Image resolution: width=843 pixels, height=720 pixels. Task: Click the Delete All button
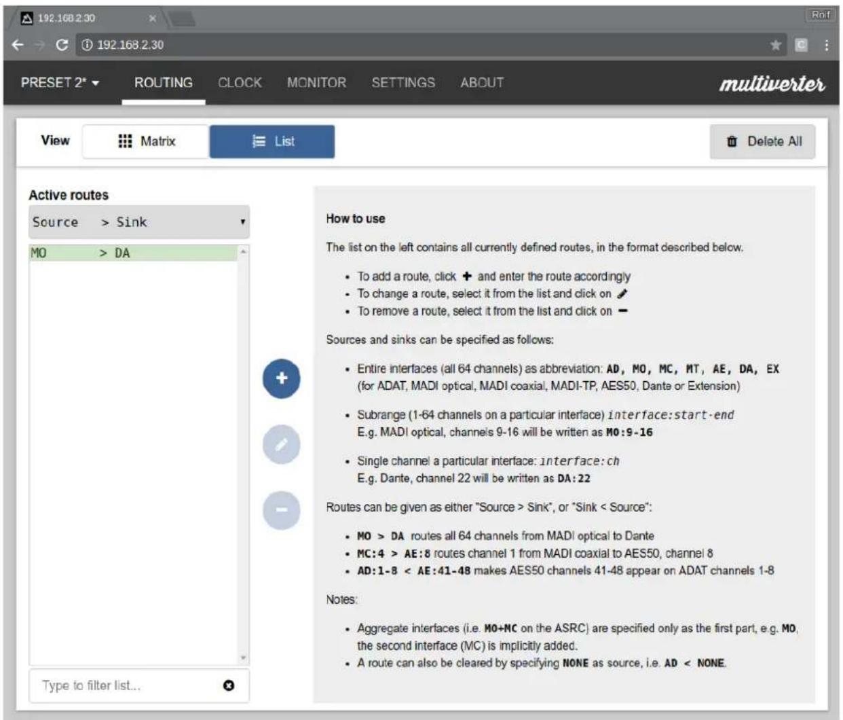[763, 141]
